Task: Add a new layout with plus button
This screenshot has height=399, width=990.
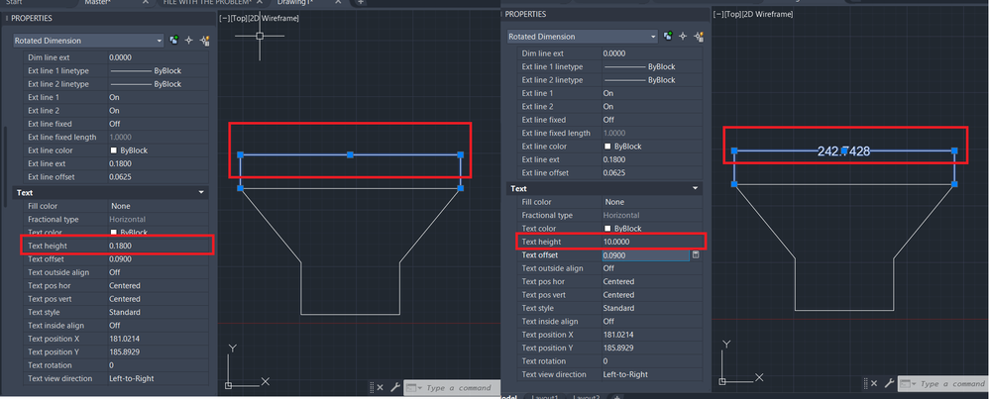Action: [x=616, y=397]
